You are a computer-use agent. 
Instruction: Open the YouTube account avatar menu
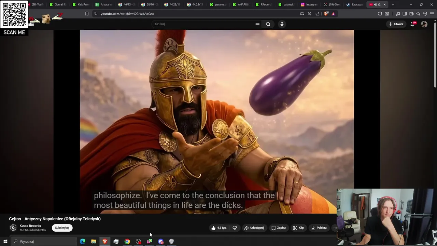pyautogui.click(x=424, y=24)
